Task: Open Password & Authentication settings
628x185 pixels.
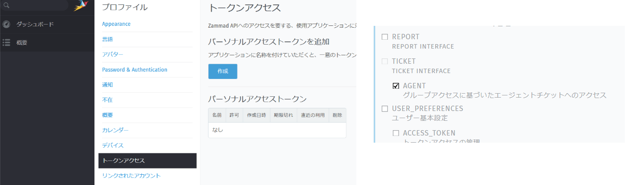Action: [135, 70]
